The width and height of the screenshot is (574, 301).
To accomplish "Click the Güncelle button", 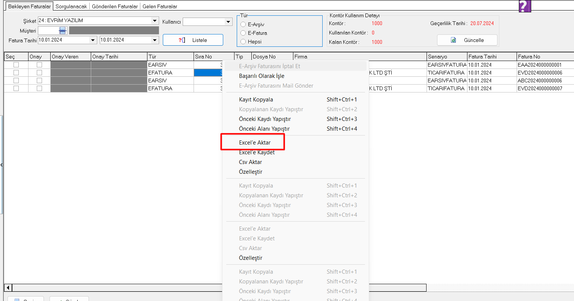I will click(467, 40).
